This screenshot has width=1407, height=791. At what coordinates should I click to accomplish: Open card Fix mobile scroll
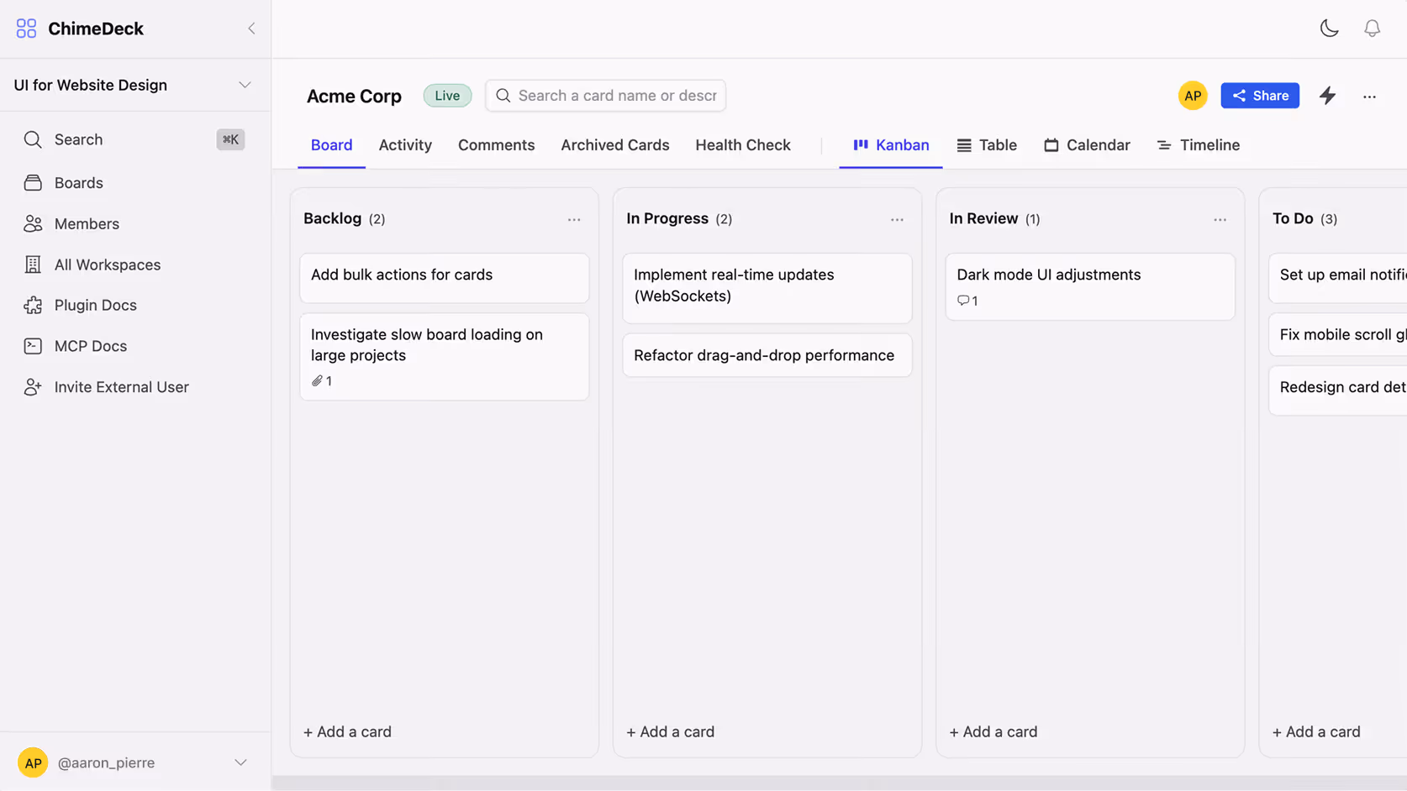1338,334
